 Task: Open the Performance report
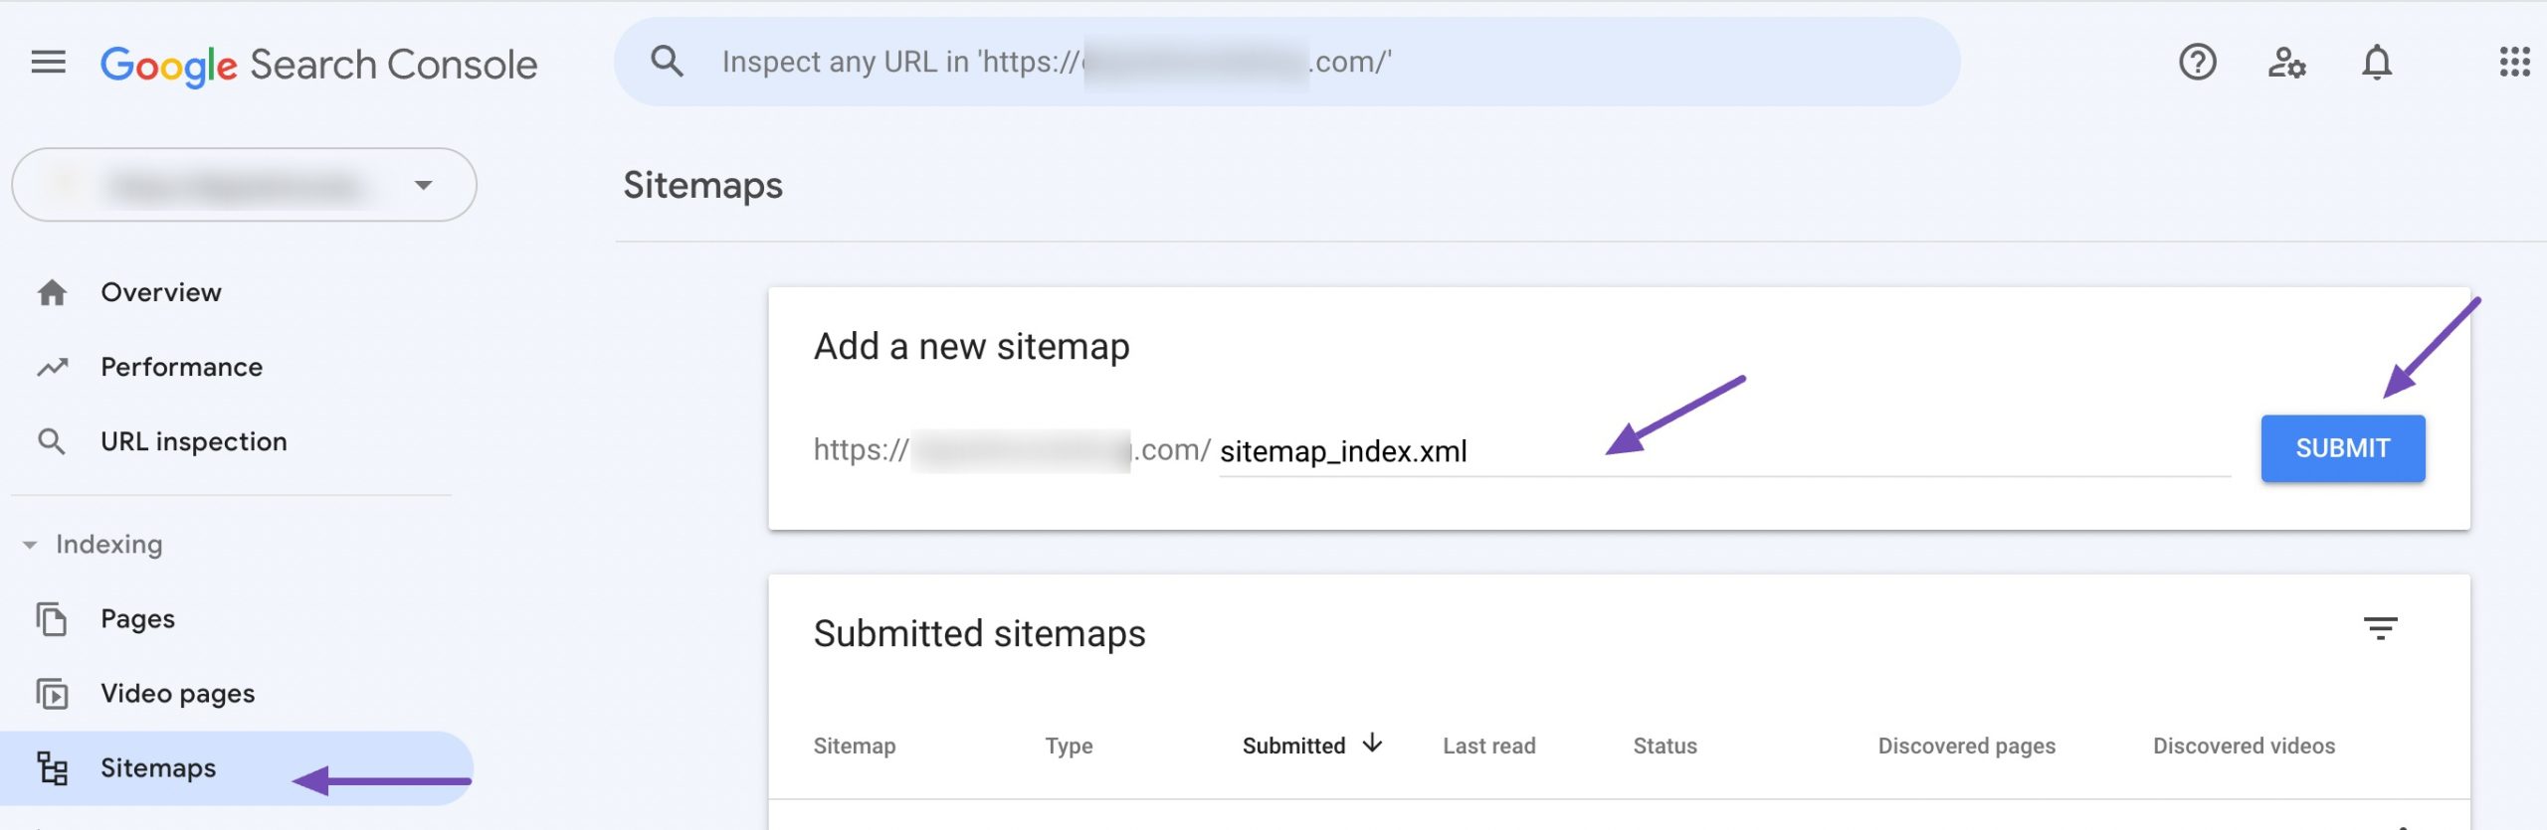point(181,366)
